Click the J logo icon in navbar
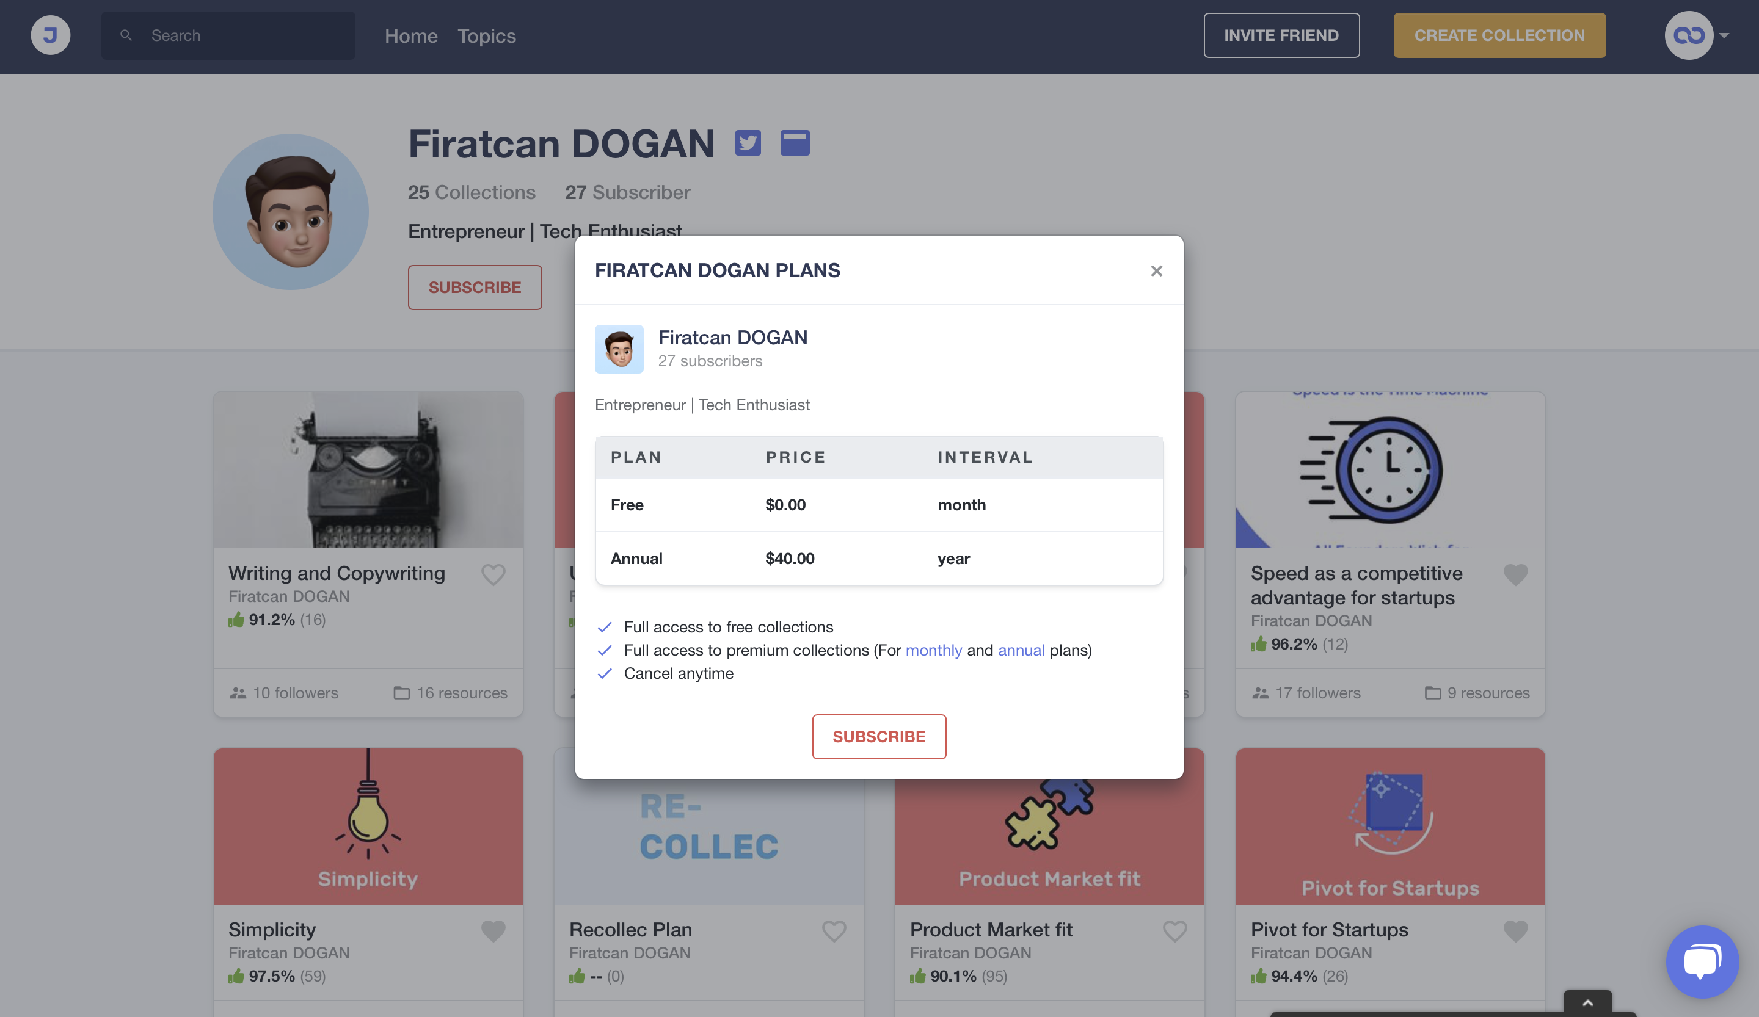 (50, 35)
